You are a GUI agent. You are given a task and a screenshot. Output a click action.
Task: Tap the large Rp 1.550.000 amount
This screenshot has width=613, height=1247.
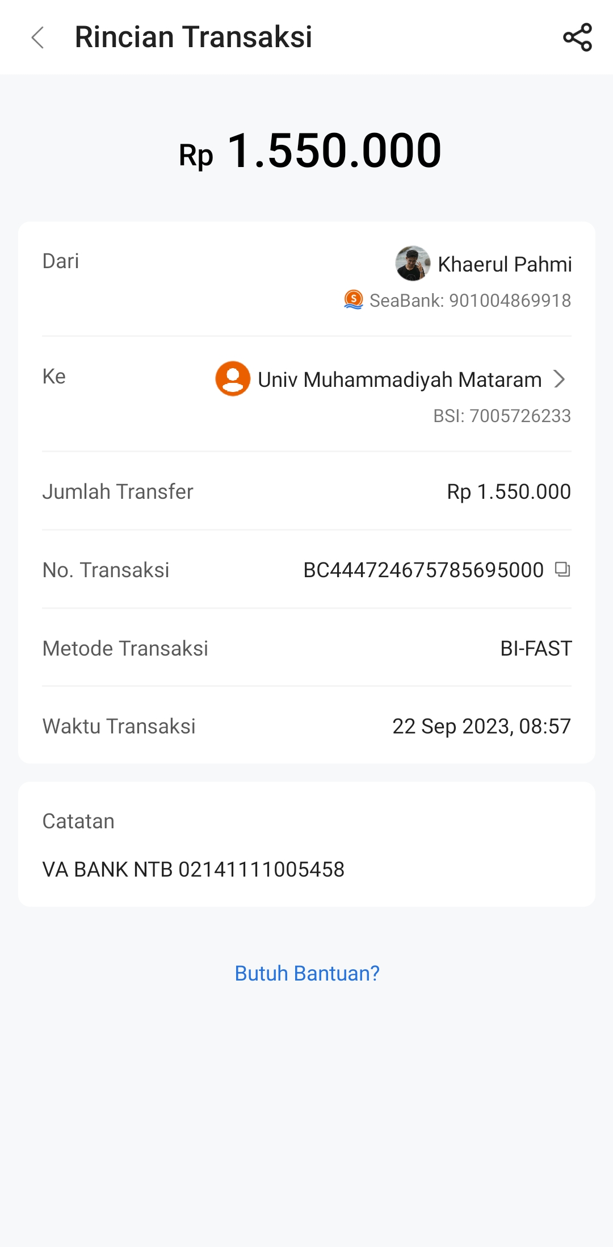click(310, 151)
